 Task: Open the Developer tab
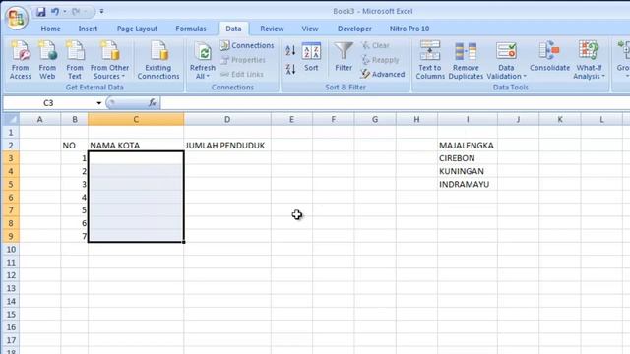pos(354,29)
